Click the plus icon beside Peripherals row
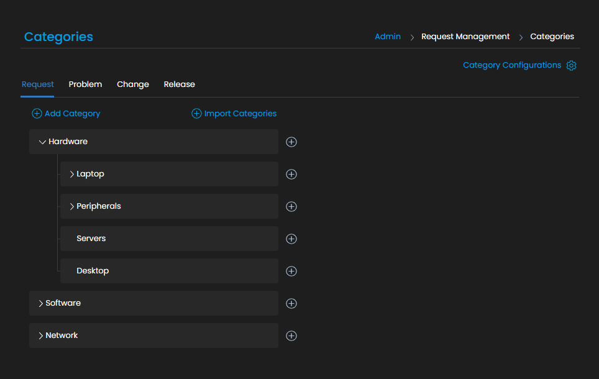 coord(291,206)
